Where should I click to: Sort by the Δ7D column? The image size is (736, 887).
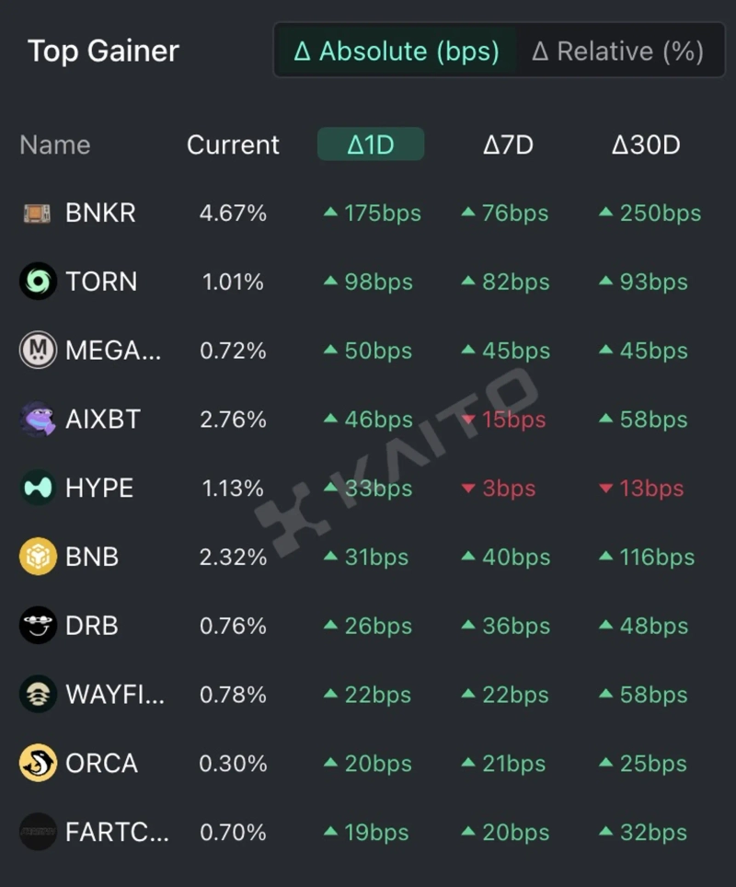tap(508, 144)
